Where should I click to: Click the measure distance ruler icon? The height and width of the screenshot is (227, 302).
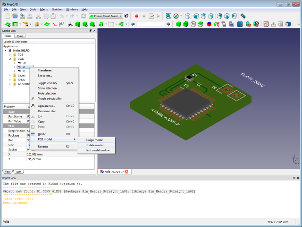(x=243, y=16)
